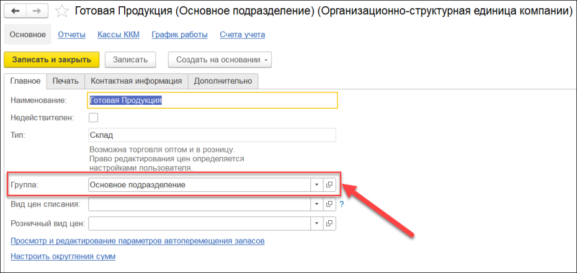Open the График работы link
This screenshot has height=273, width=577.
pyautogui.click(x=179, y=35)
